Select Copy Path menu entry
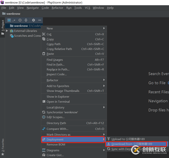 click(x=74, y=44)
